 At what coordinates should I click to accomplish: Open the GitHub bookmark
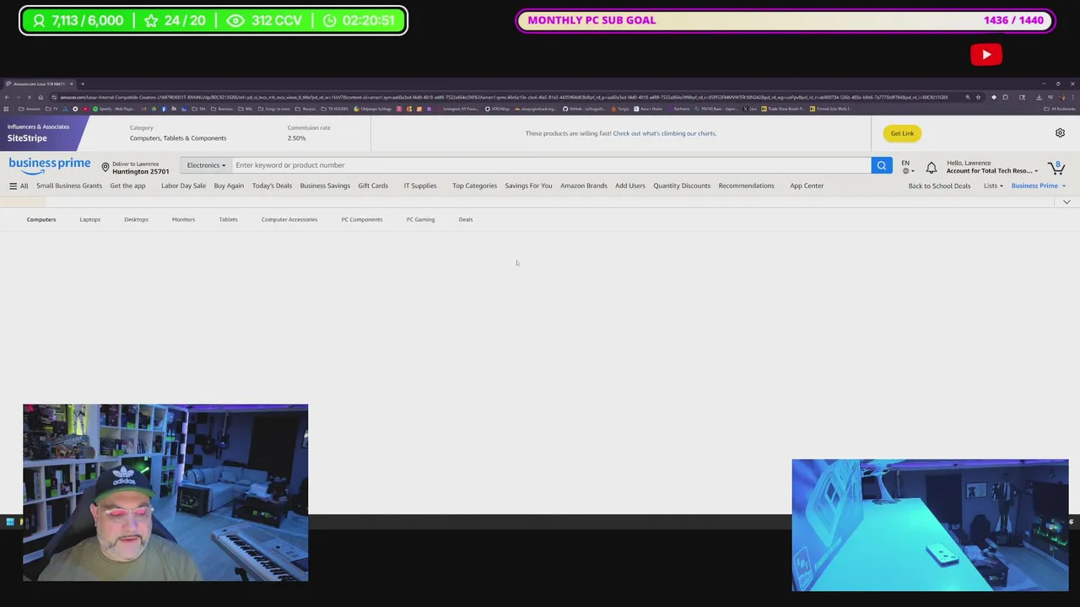[586, 109]
